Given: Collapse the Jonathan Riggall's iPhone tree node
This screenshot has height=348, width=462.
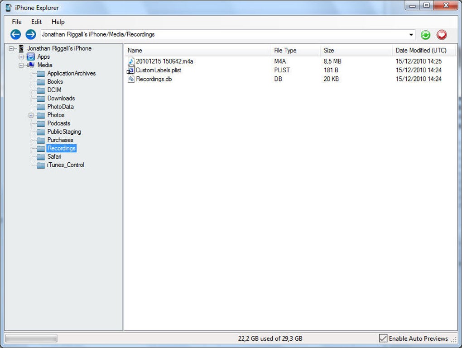Looking at the screenshot, I should click(x=11, y=48).
